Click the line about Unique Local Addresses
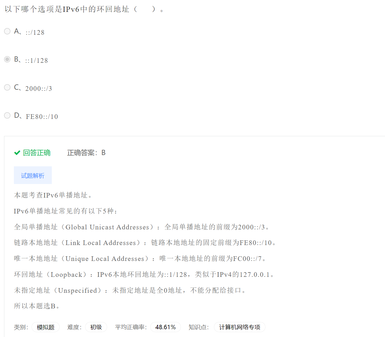 [140, 259]
